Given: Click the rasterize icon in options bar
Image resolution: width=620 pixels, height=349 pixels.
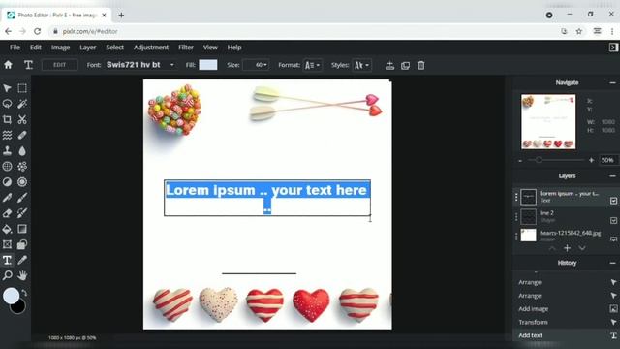Looking at the screenshot, I should [x=389, y=65].
